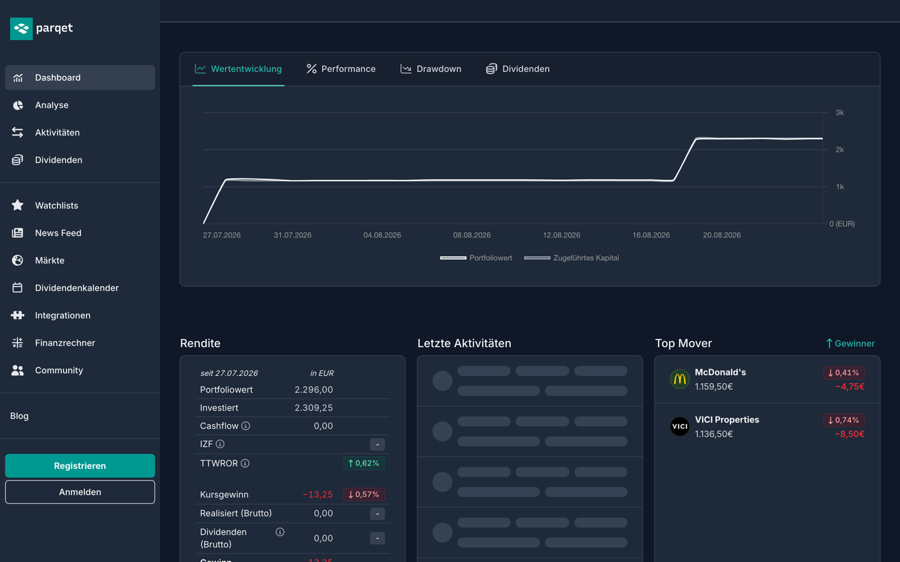Click the VICI Properties logo icon
This screenshot has height=562, width=900.
(679, 427)
